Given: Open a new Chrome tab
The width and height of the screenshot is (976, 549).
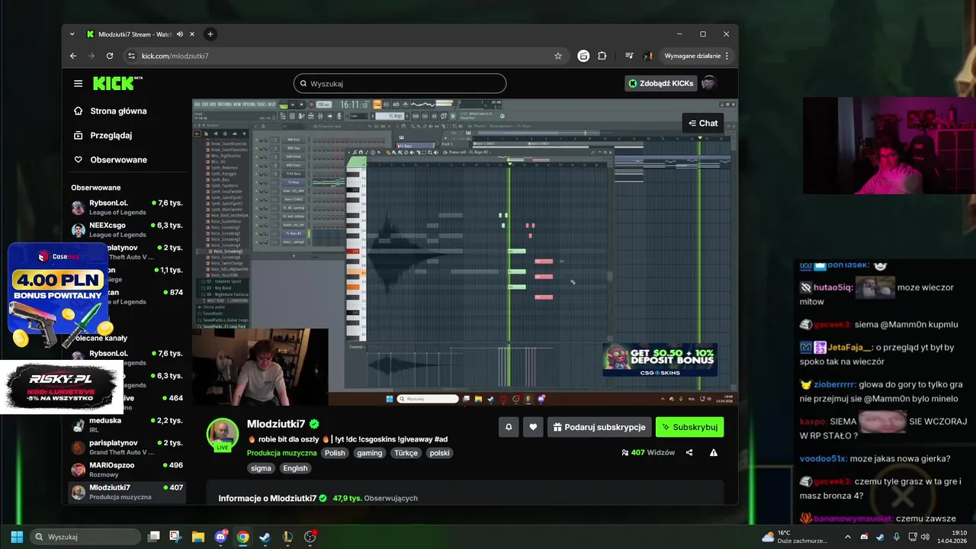Looking at the screenshot, I should coord(210,34).
